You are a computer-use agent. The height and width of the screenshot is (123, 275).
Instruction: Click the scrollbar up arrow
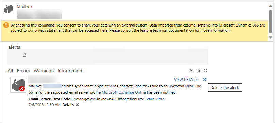271,6
